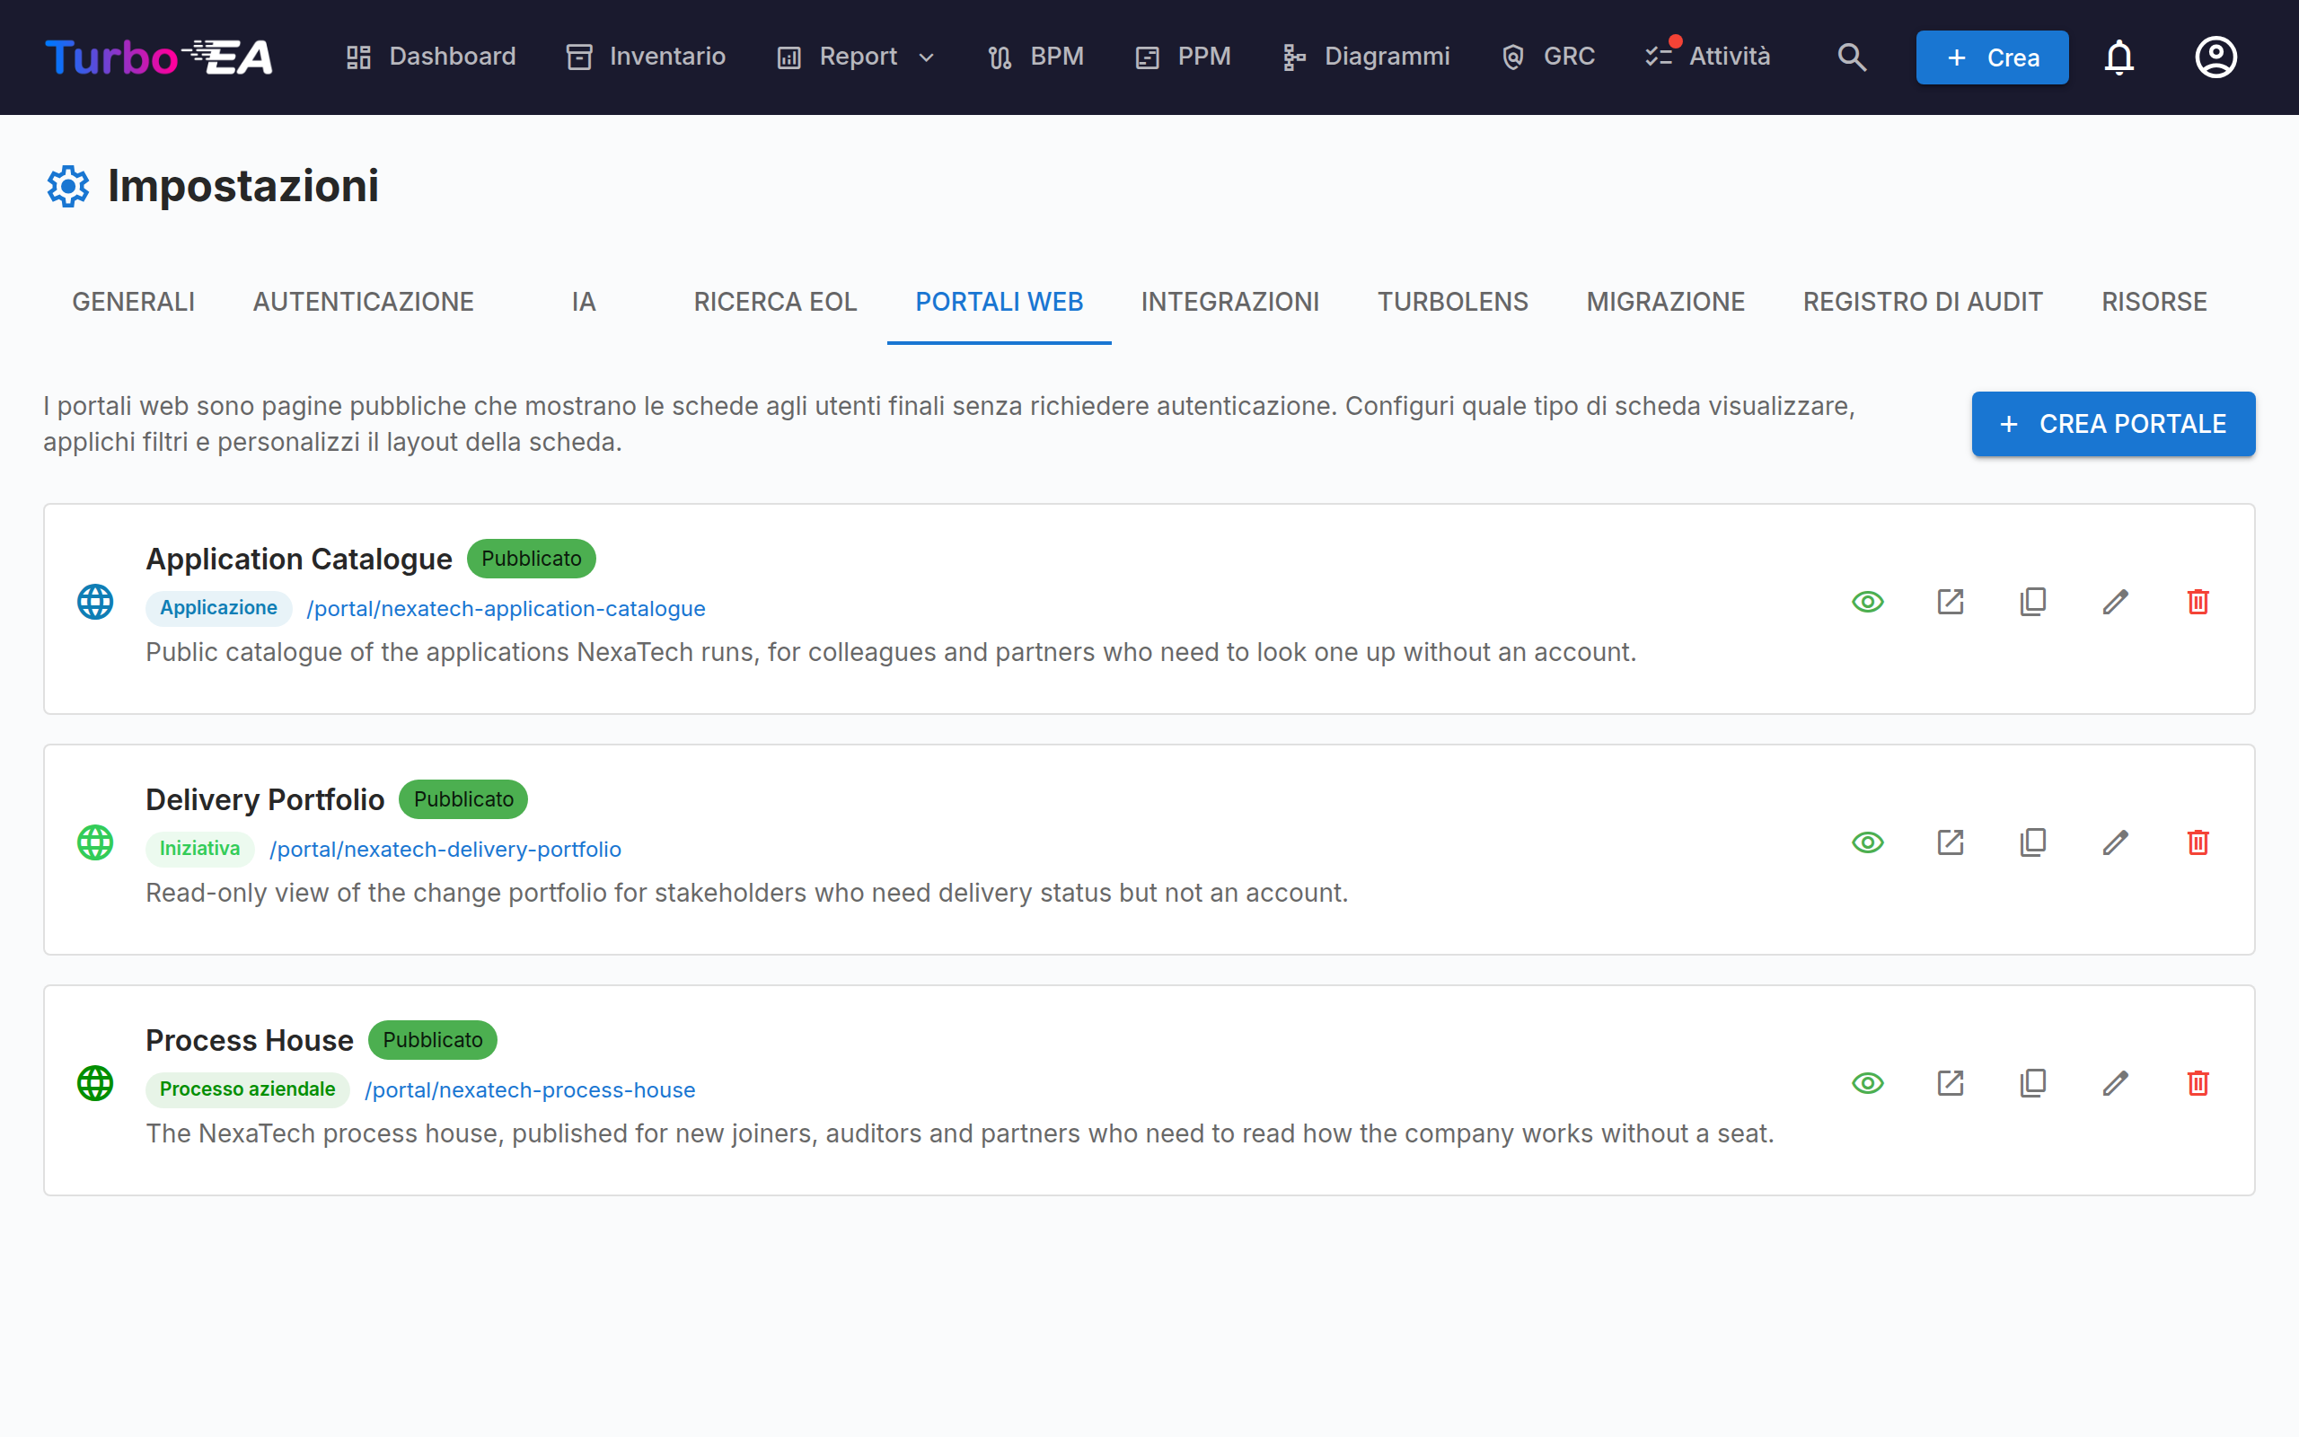
Task: Switch to the IA tab
Action: (x=585, y=303)
